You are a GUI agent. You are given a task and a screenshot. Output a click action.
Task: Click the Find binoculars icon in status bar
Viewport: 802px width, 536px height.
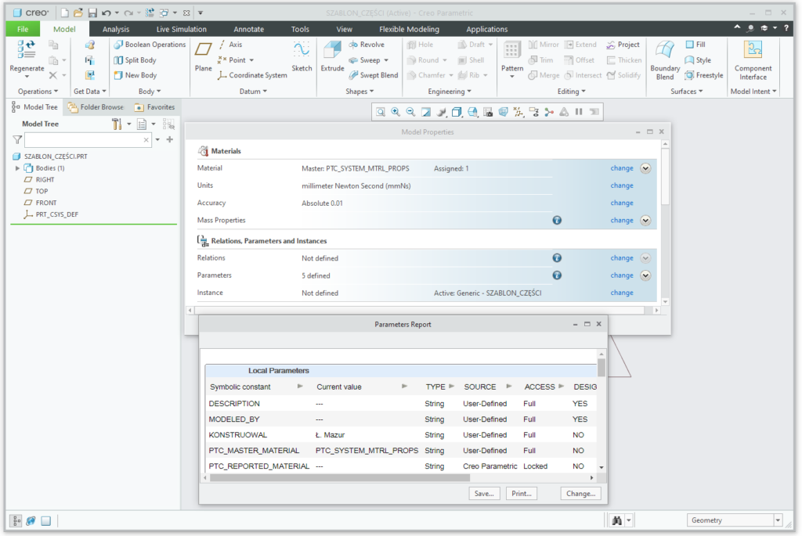[x=617, y=520]
